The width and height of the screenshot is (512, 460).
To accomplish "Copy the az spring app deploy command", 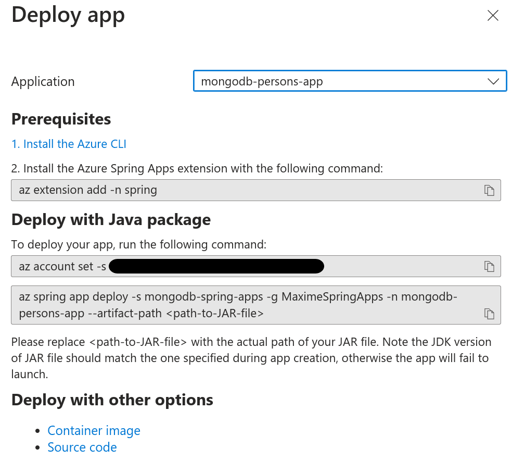I will (x=489, y=313).
